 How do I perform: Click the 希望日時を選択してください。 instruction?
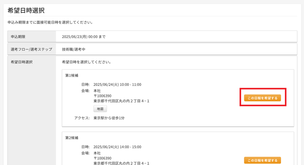pyautogui.click(x=87, y=62)
